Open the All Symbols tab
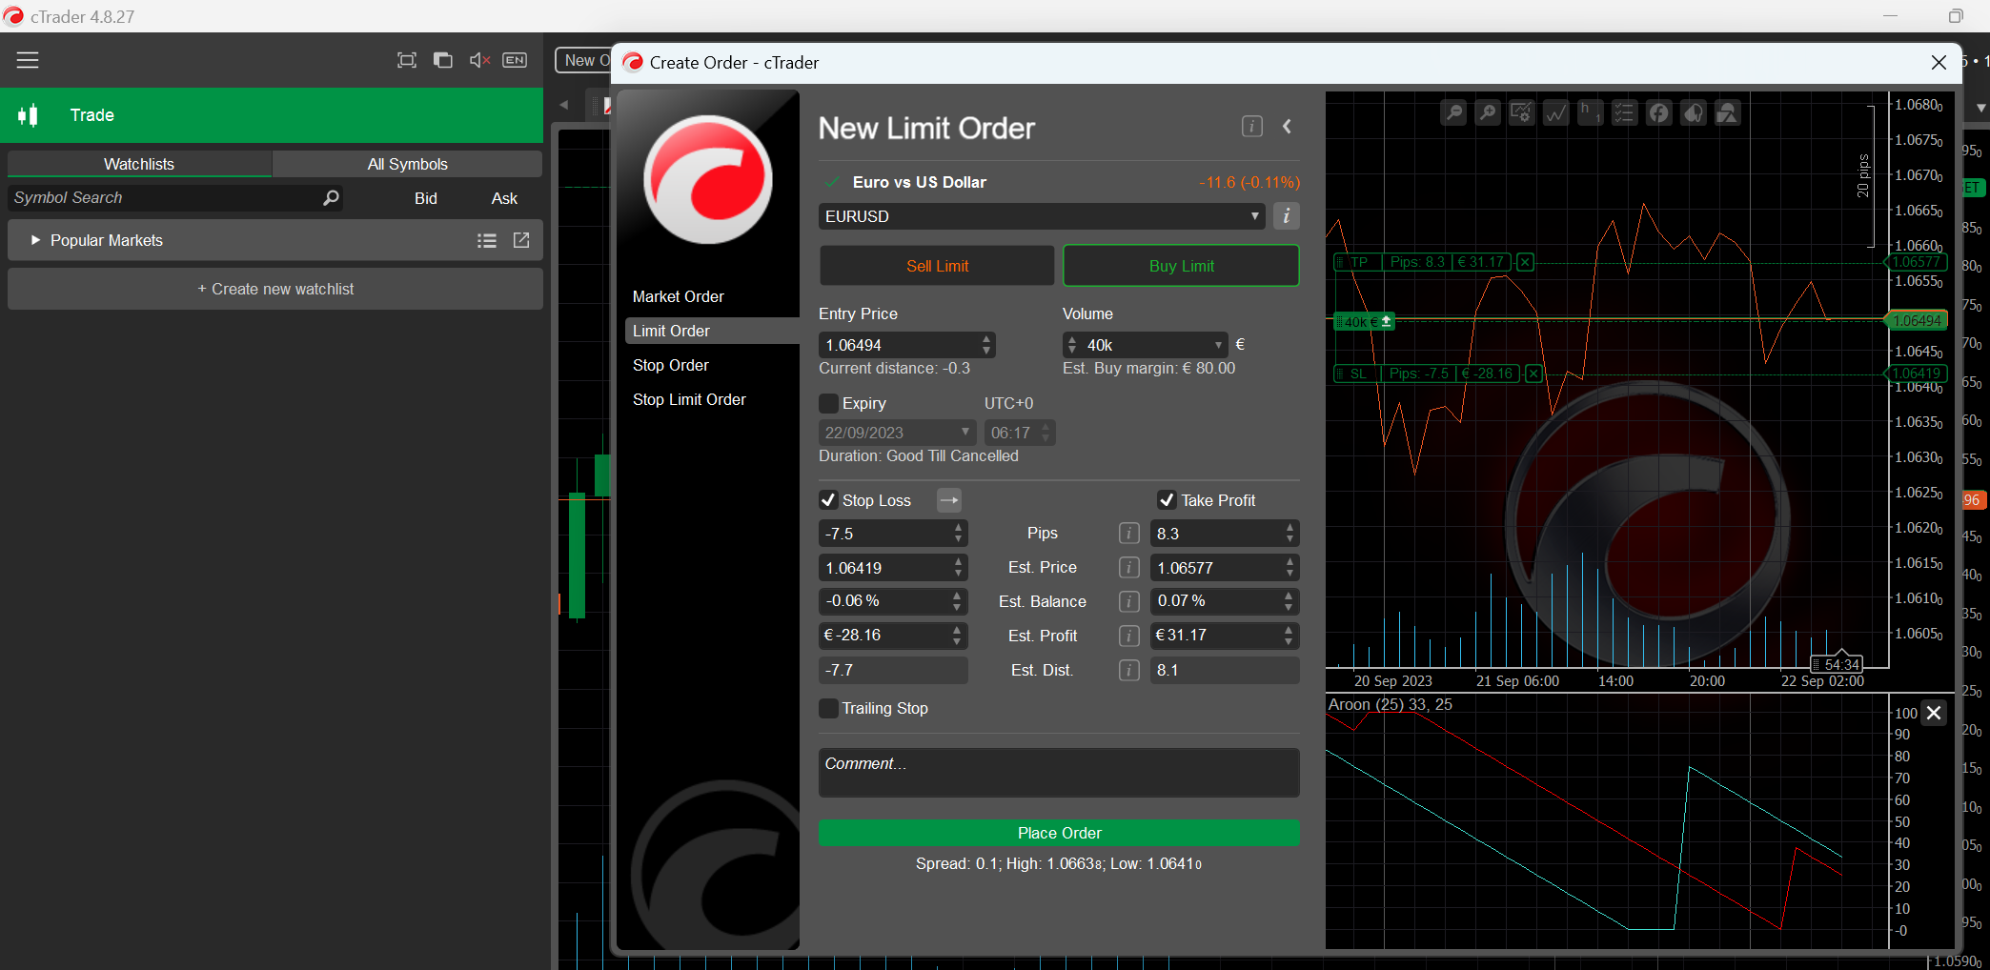This screenshot has width=1990, height=970. click(407, 164)
